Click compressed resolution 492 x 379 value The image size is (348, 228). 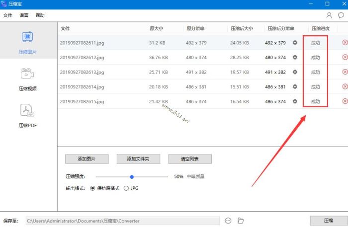tap(275, 43)
